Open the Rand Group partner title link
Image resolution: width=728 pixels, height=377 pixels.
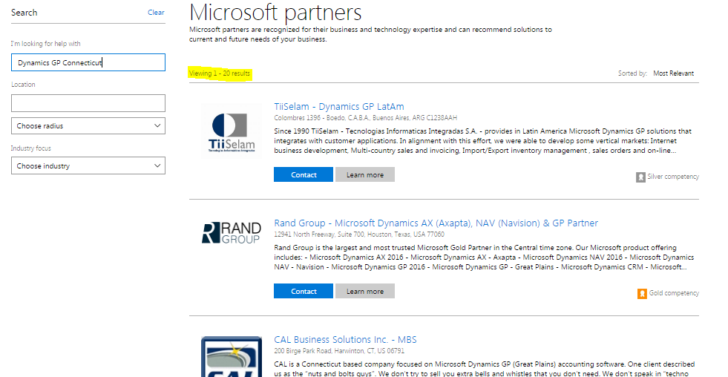[436, 223]
